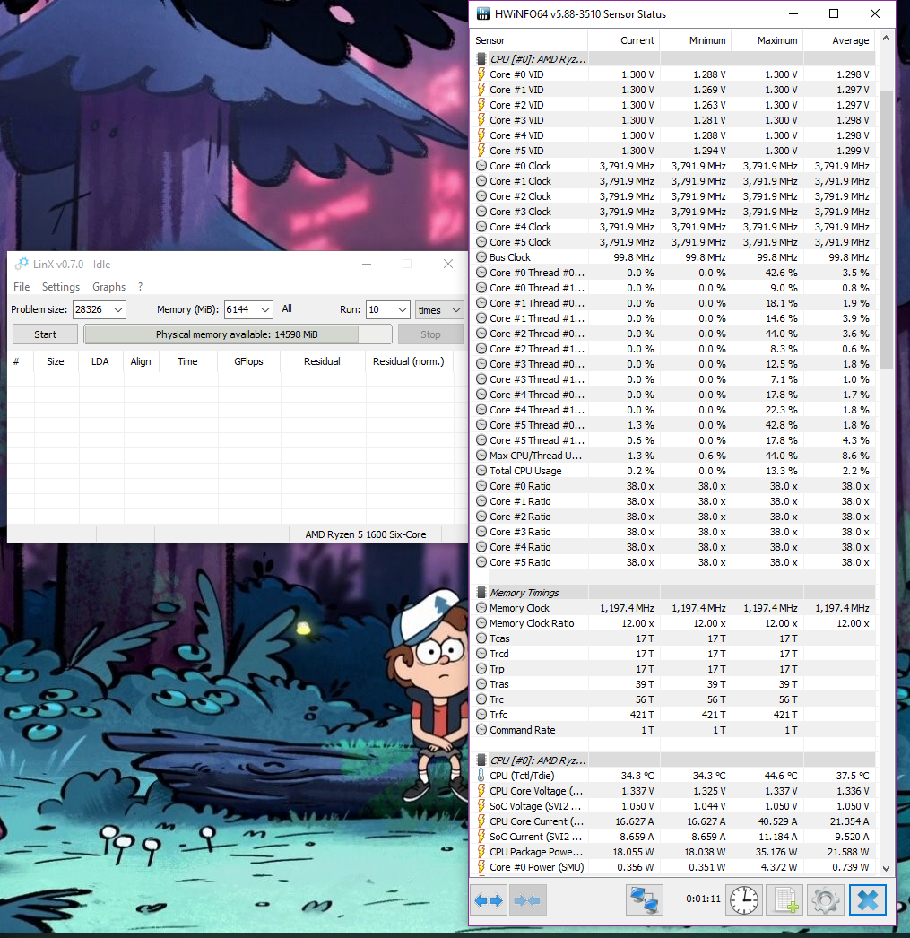The image size is (910, 938).
Task: Click the collapse sensor columns arrows icon
Action: [527, 899]
